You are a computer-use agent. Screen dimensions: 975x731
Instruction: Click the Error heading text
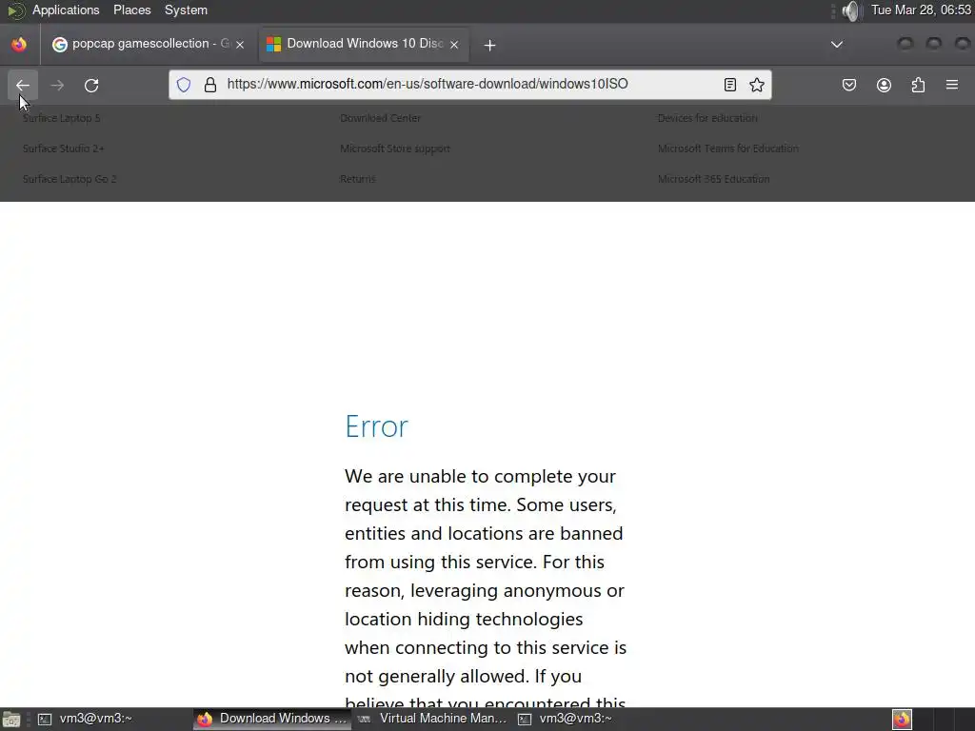[x=377, y=426]
